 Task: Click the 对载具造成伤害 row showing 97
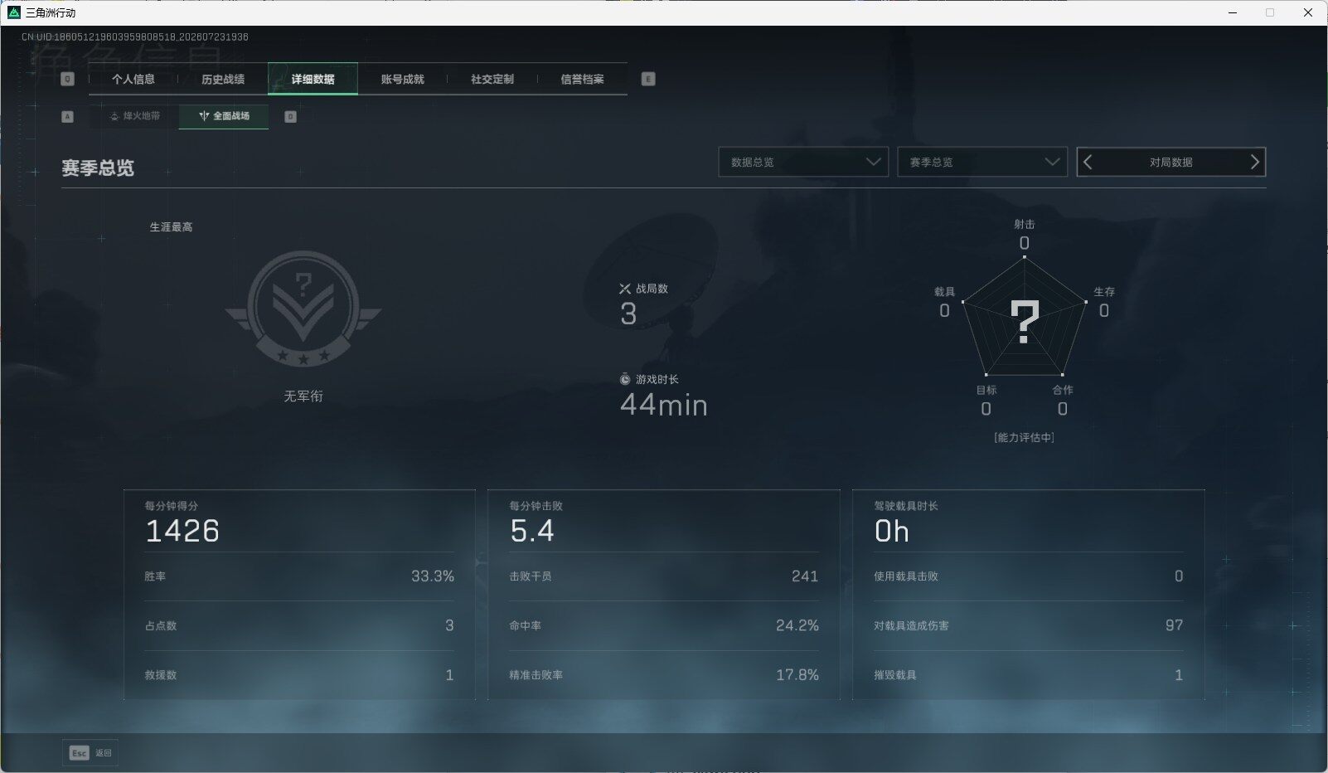tap(1029, 625)
